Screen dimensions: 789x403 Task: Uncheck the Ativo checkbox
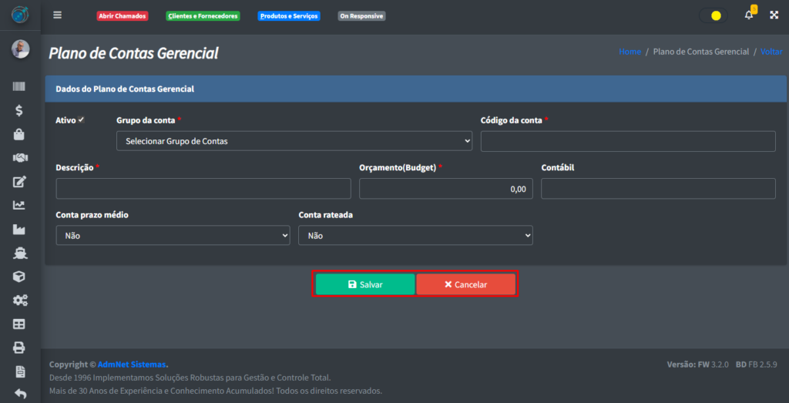[81, 119]
